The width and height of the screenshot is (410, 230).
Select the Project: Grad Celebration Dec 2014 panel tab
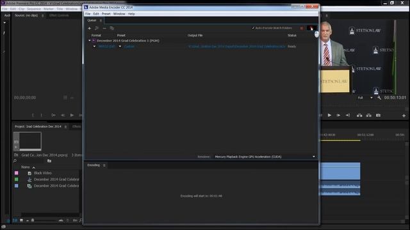(38, 126)
